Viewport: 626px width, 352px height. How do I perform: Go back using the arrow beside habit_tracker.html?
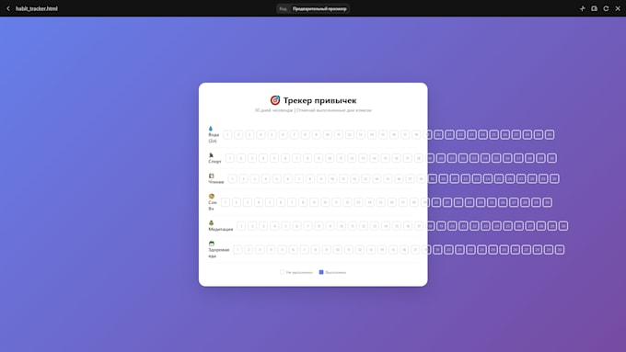8,8
